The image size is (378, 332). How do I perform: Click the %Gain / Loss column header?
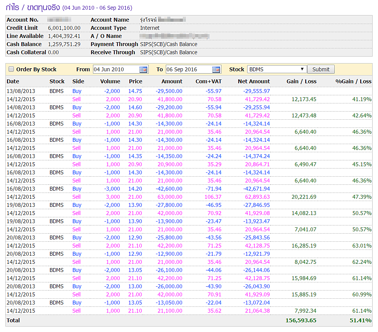(x=353, y=81)
